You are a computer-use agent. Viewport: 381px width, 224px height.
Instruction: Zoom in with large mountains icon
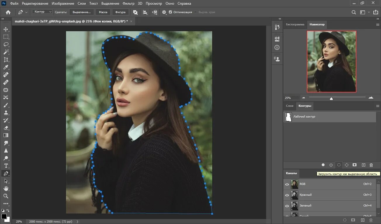point(371,98)
